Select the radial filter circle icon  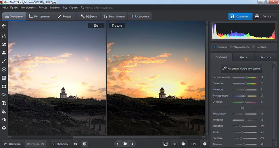(4, 70)
